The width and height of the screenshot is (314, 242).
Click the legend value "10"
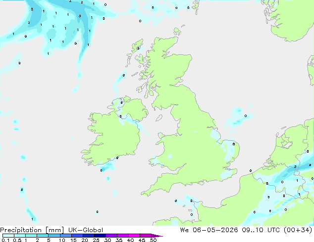click(x=62, y=240)
